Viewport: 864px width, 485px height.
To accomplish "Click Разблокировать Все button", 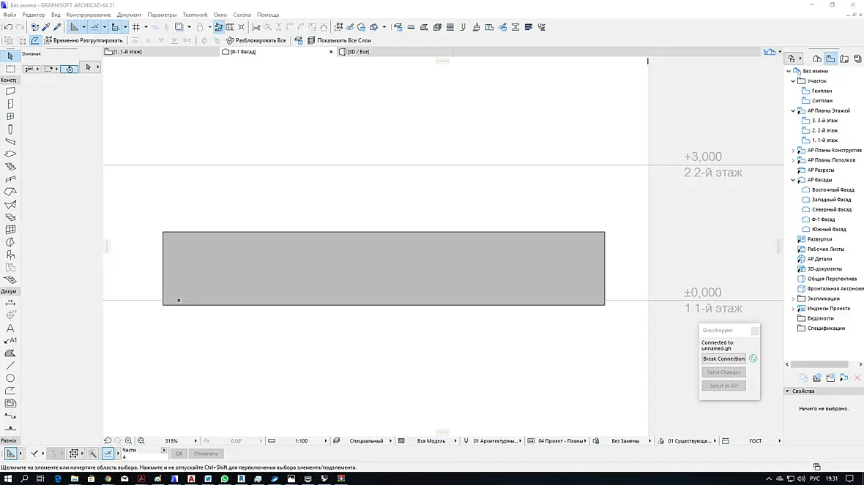I will pos(256,40).
